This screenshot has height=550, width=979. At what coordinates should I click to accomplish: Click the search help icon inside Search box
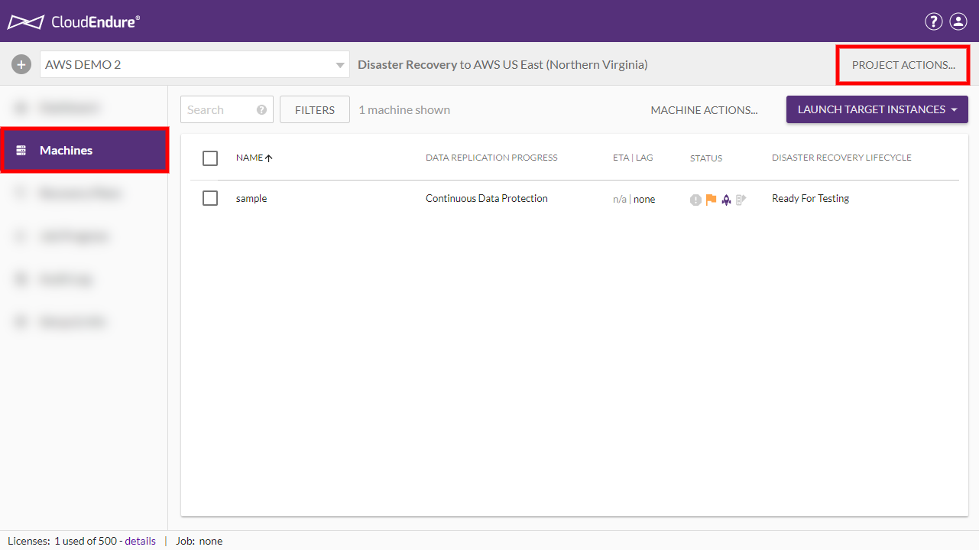tap(261, 110)
